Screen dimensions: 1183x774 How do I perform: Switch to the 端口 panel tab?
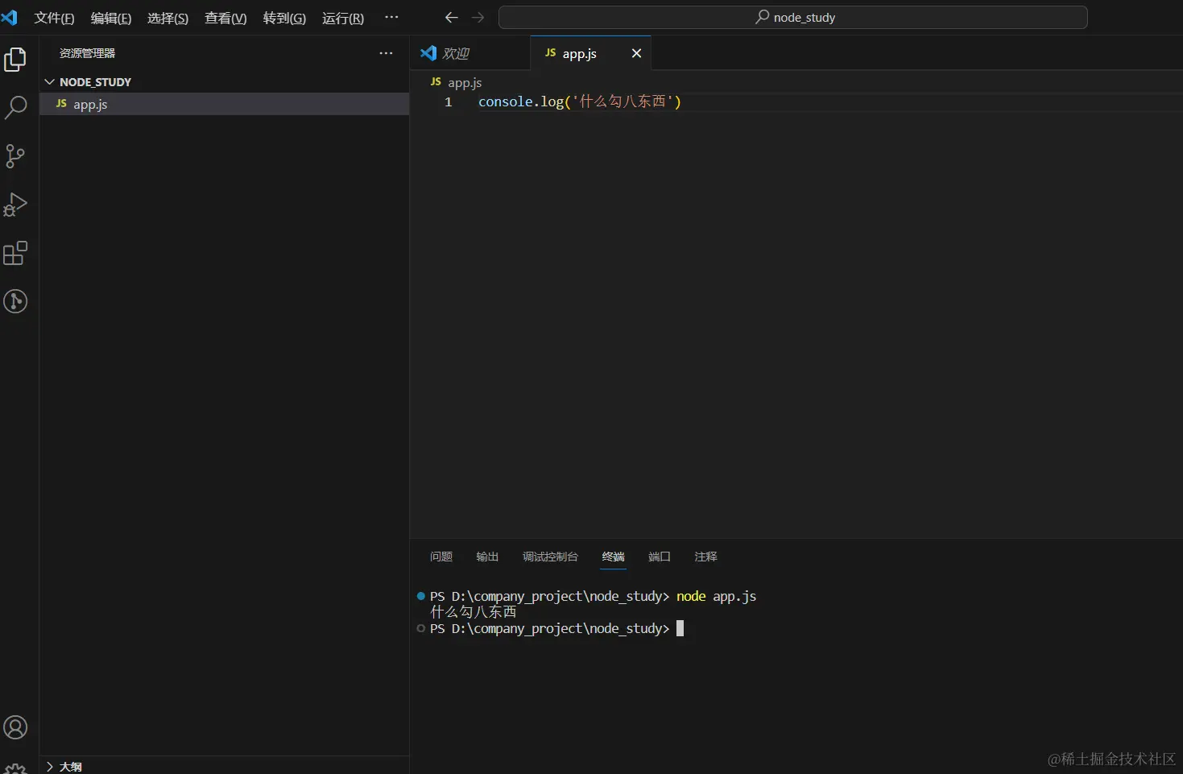tap(660, 557)
